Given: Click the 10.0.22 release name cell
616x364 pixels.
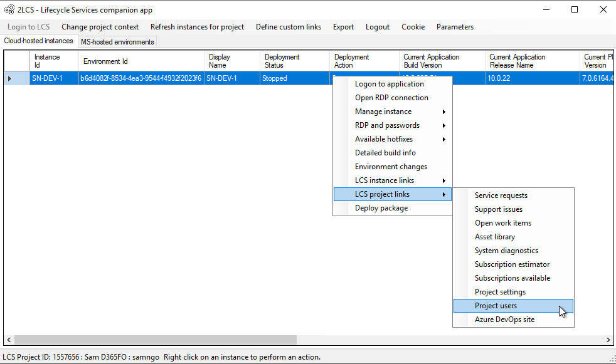Looking at the screenshot, I should [x=533, y=78].
